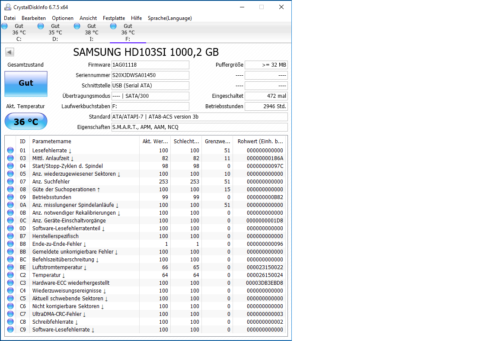Image resolution: width=498 pixels, height=341 pixels.
Task: Select drive F: health tab
Action: (128, 32)
